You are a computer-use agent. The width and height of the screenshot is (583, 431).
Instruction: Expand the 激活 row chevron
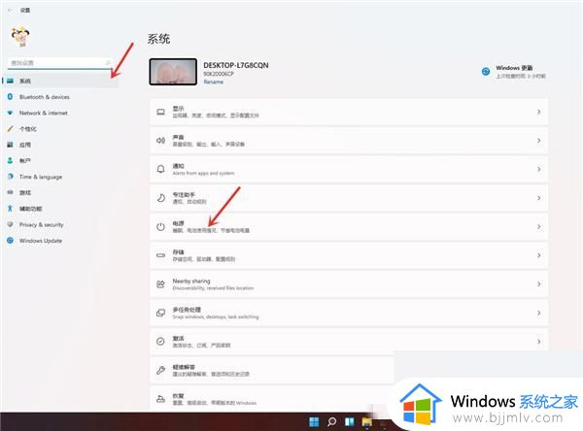tap(538, 342)
